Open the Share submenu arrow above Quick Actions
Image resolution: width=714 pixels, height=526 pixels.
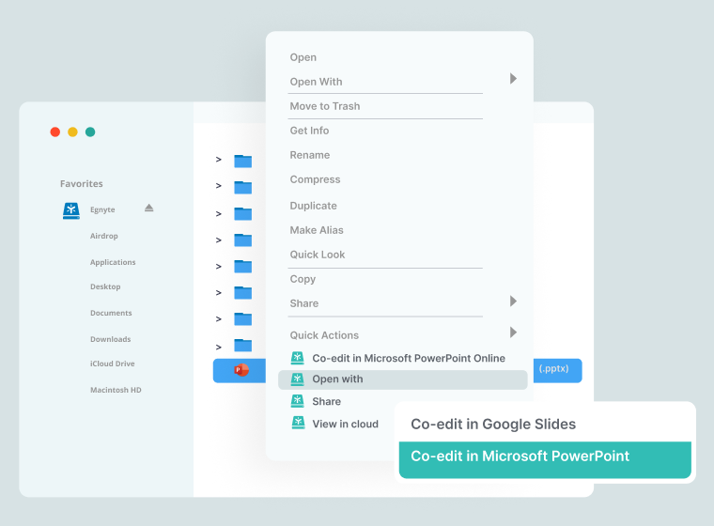point(513,302)
